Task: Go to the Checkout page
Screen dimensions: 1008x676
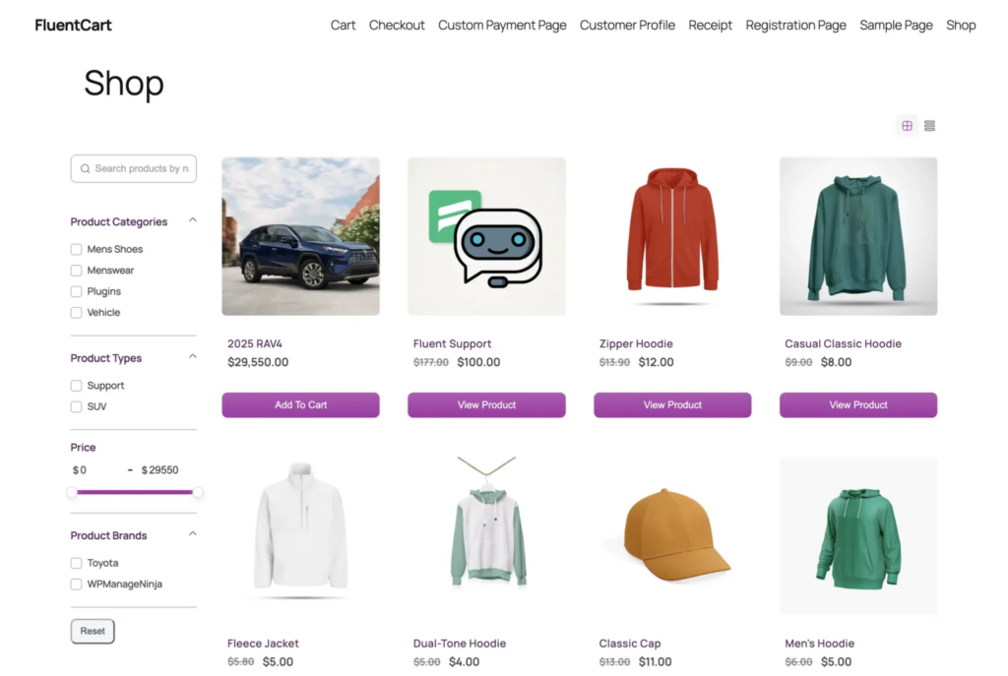Action: 397,26
